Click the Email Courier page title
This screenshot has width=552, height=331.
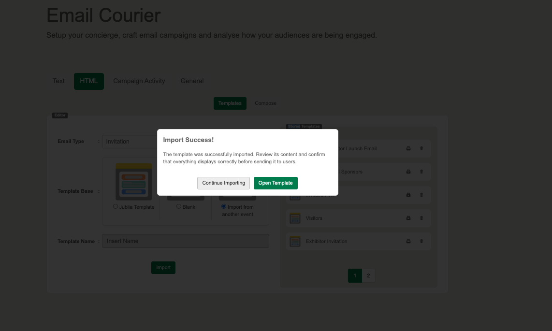pos(103,15)
